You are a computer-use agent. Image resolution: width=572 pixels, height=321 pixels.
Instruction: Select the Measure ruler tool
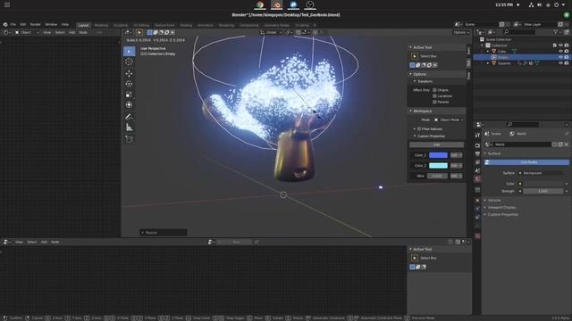pos(129,128)
